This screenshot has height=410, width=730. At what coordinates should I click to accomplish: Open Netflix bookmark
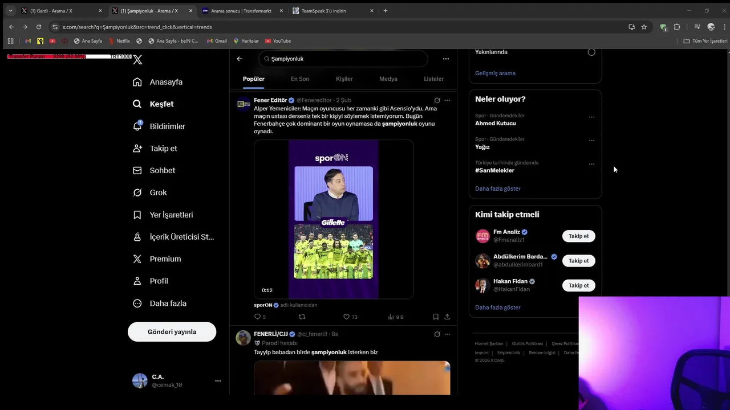click(x=120, y=41)
